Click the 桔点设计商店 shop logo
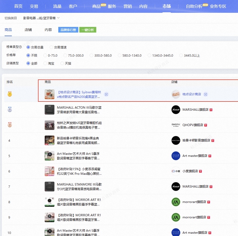 [176, 94]
